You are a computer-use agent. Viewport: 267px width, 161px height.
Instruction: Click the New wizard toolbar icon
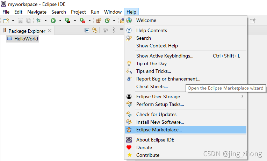click(x=6, y=21)
